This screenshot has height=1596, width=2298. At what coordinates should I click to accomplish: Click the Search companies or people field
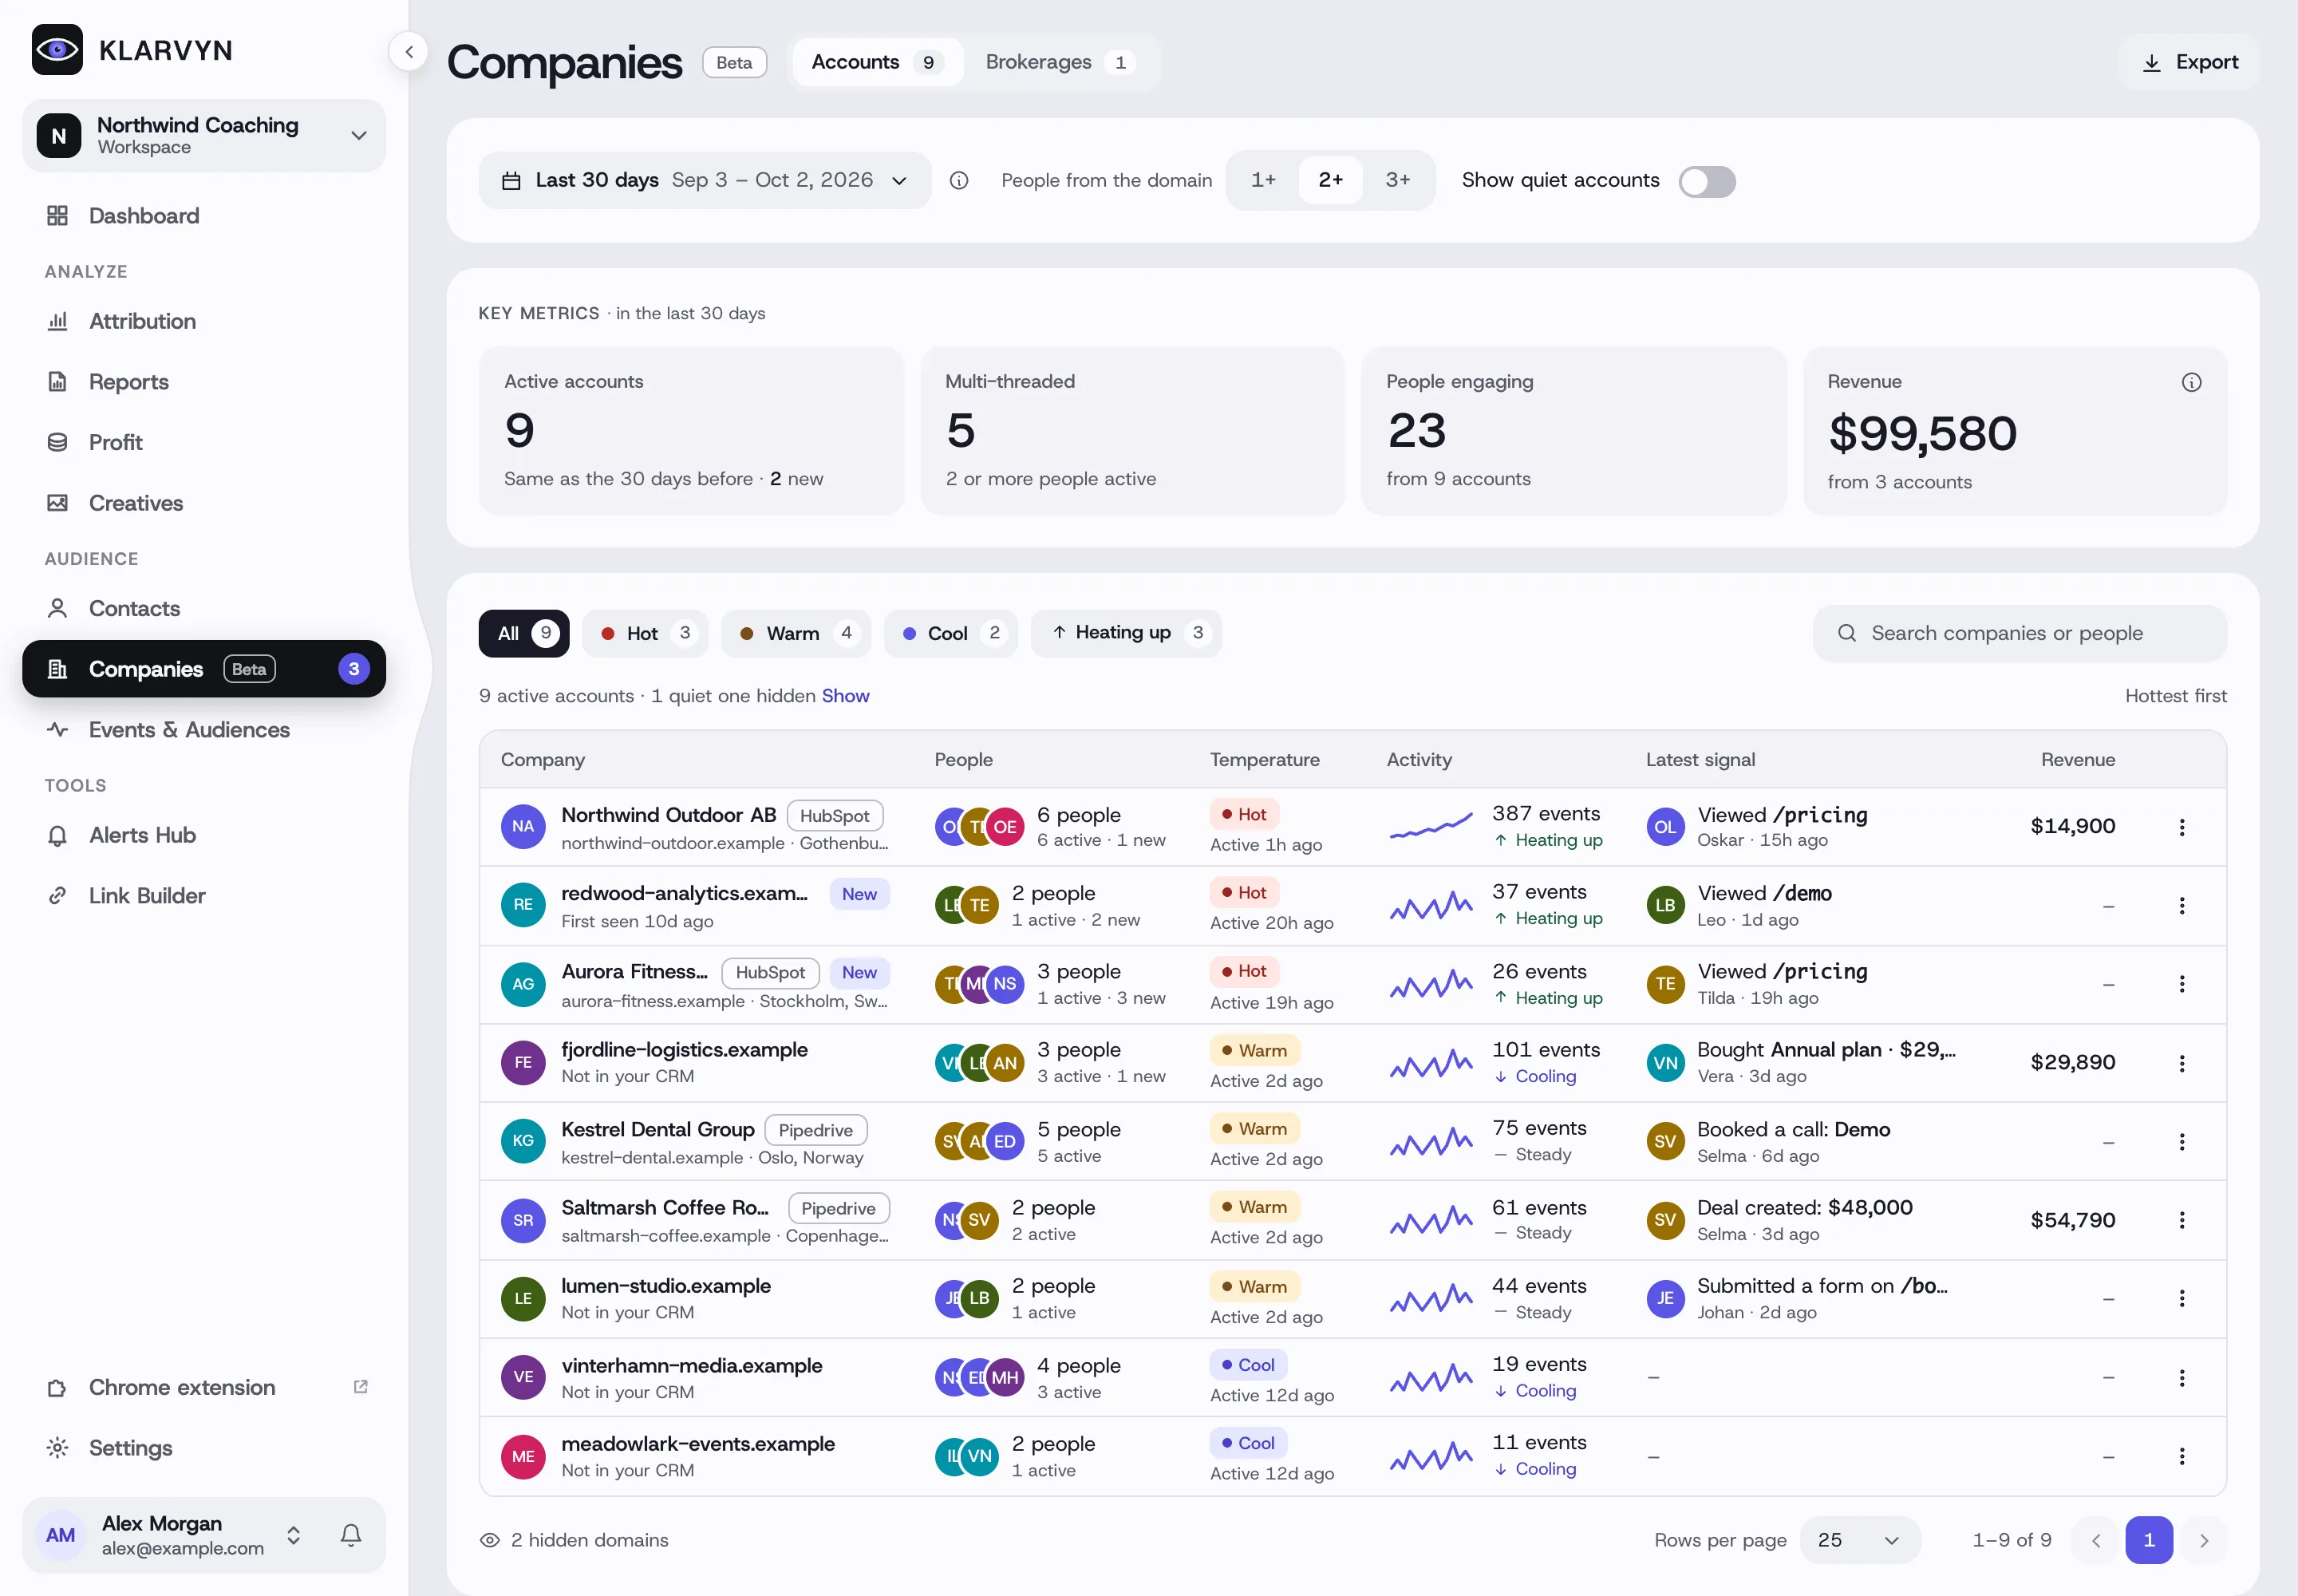coord(2019,633)
